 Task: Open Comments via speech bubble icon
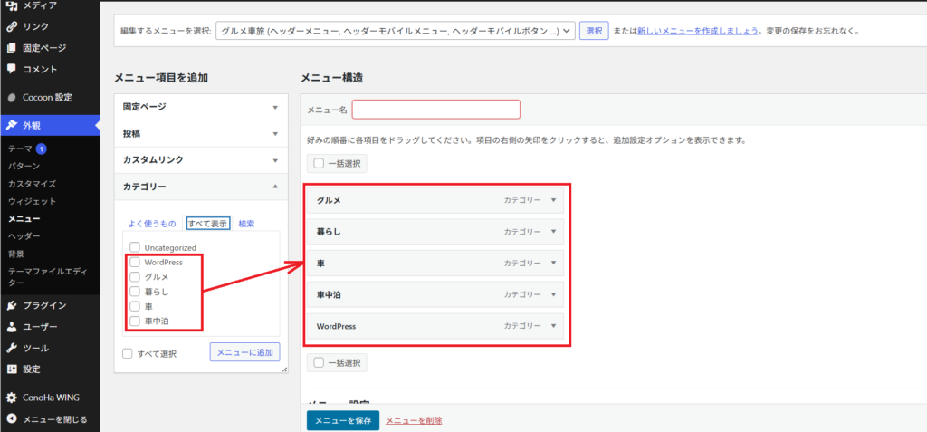11,69
